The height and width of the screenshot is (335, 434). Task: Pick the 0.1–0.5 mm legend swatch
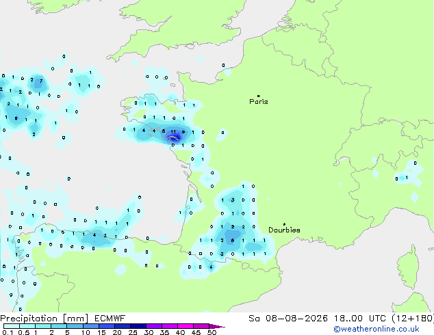click(12, 326)
